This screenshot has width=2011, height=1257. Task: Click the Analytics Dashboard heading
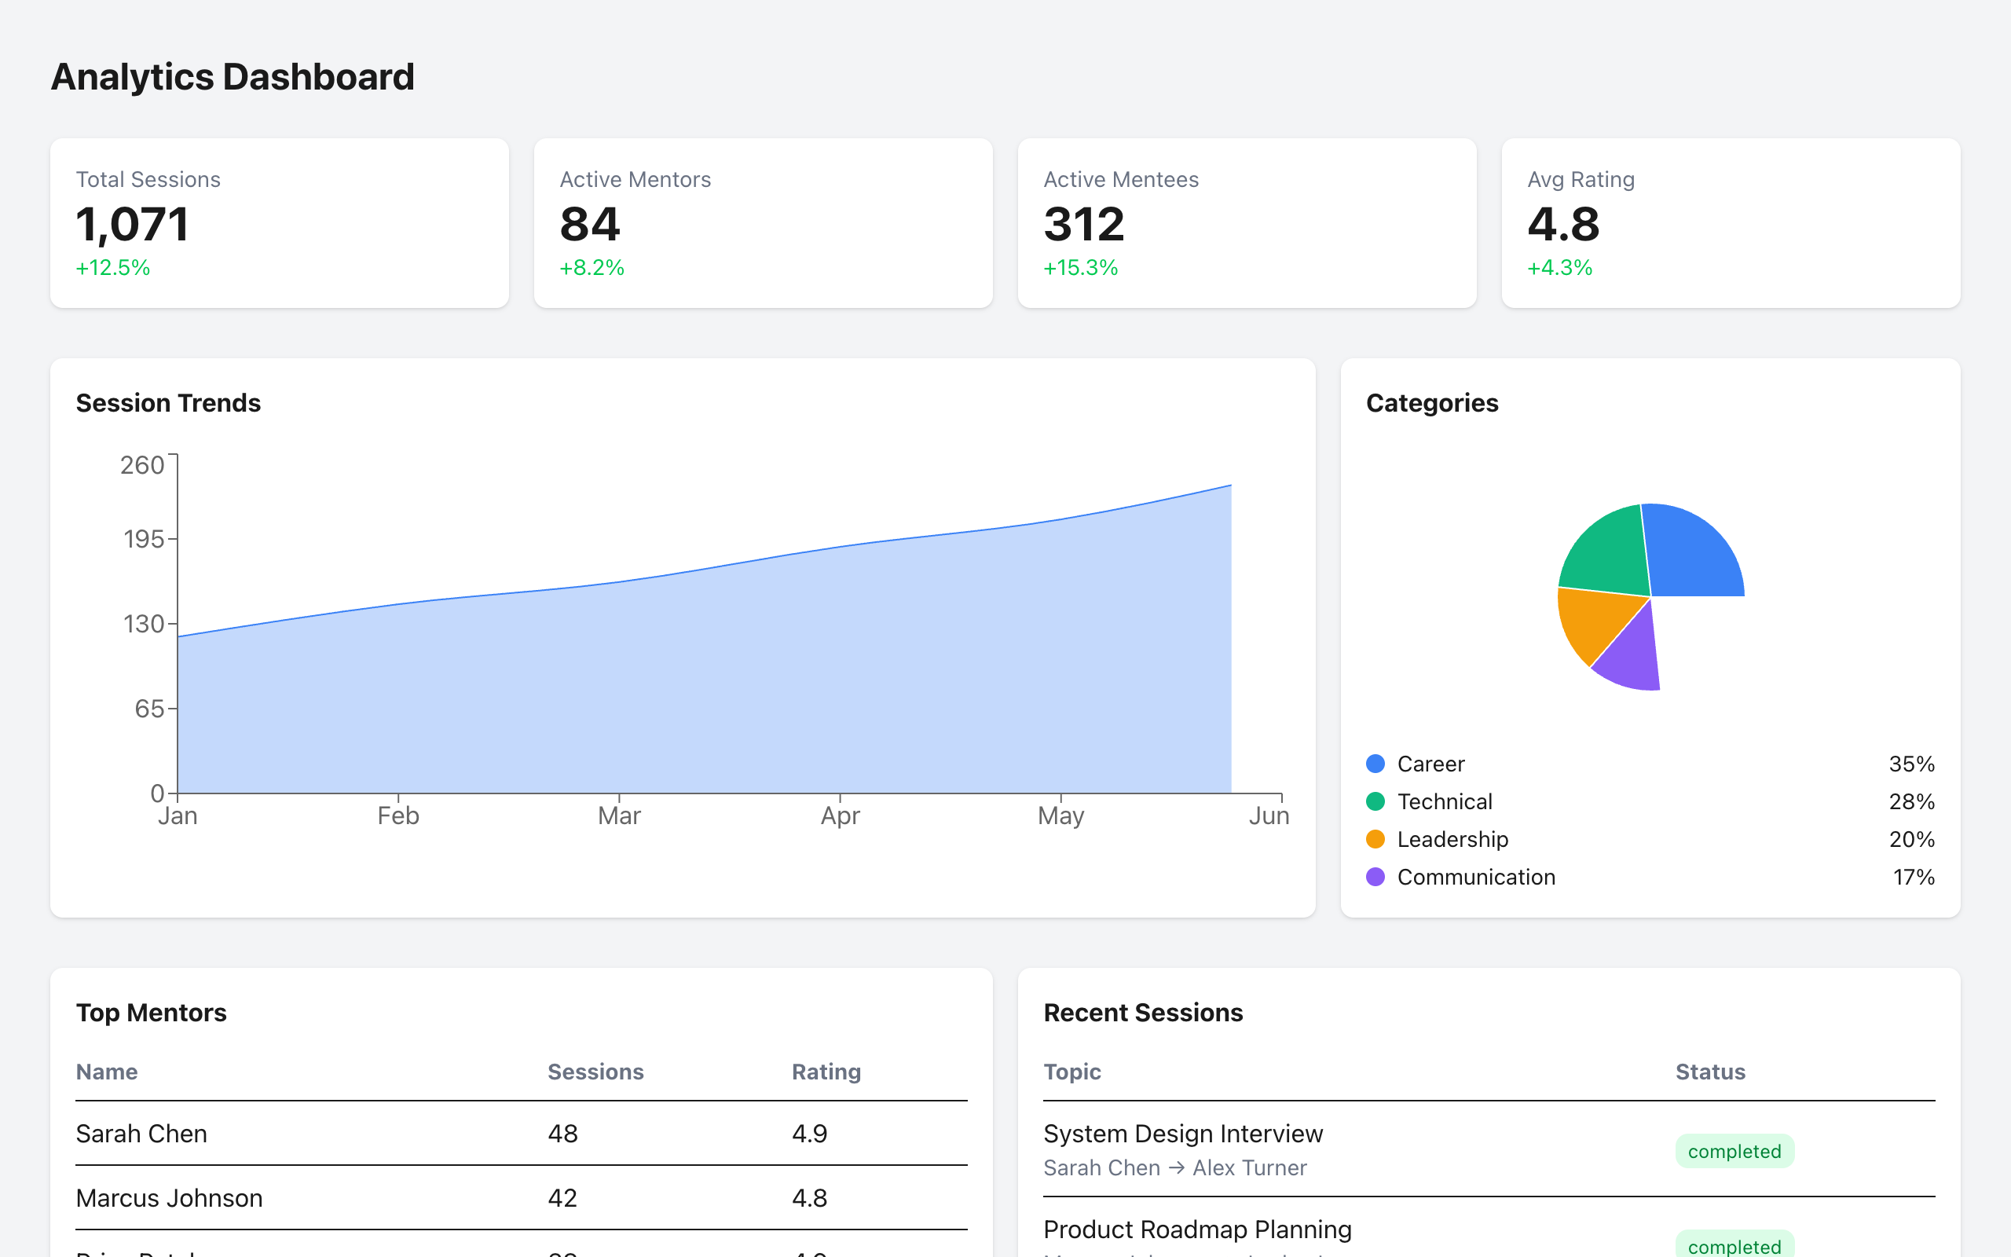[x=233, y=76]
